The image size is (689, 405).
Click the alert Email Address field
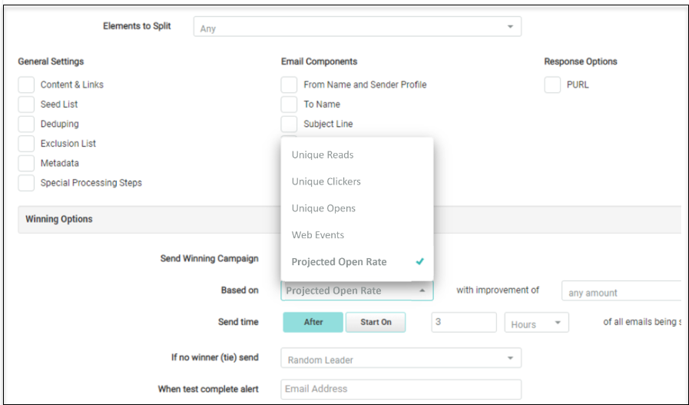[x=400, y=389]
